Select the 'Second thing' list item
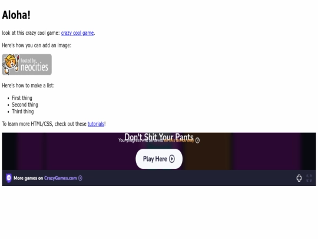The image size is (318, 239). (25, 104)
